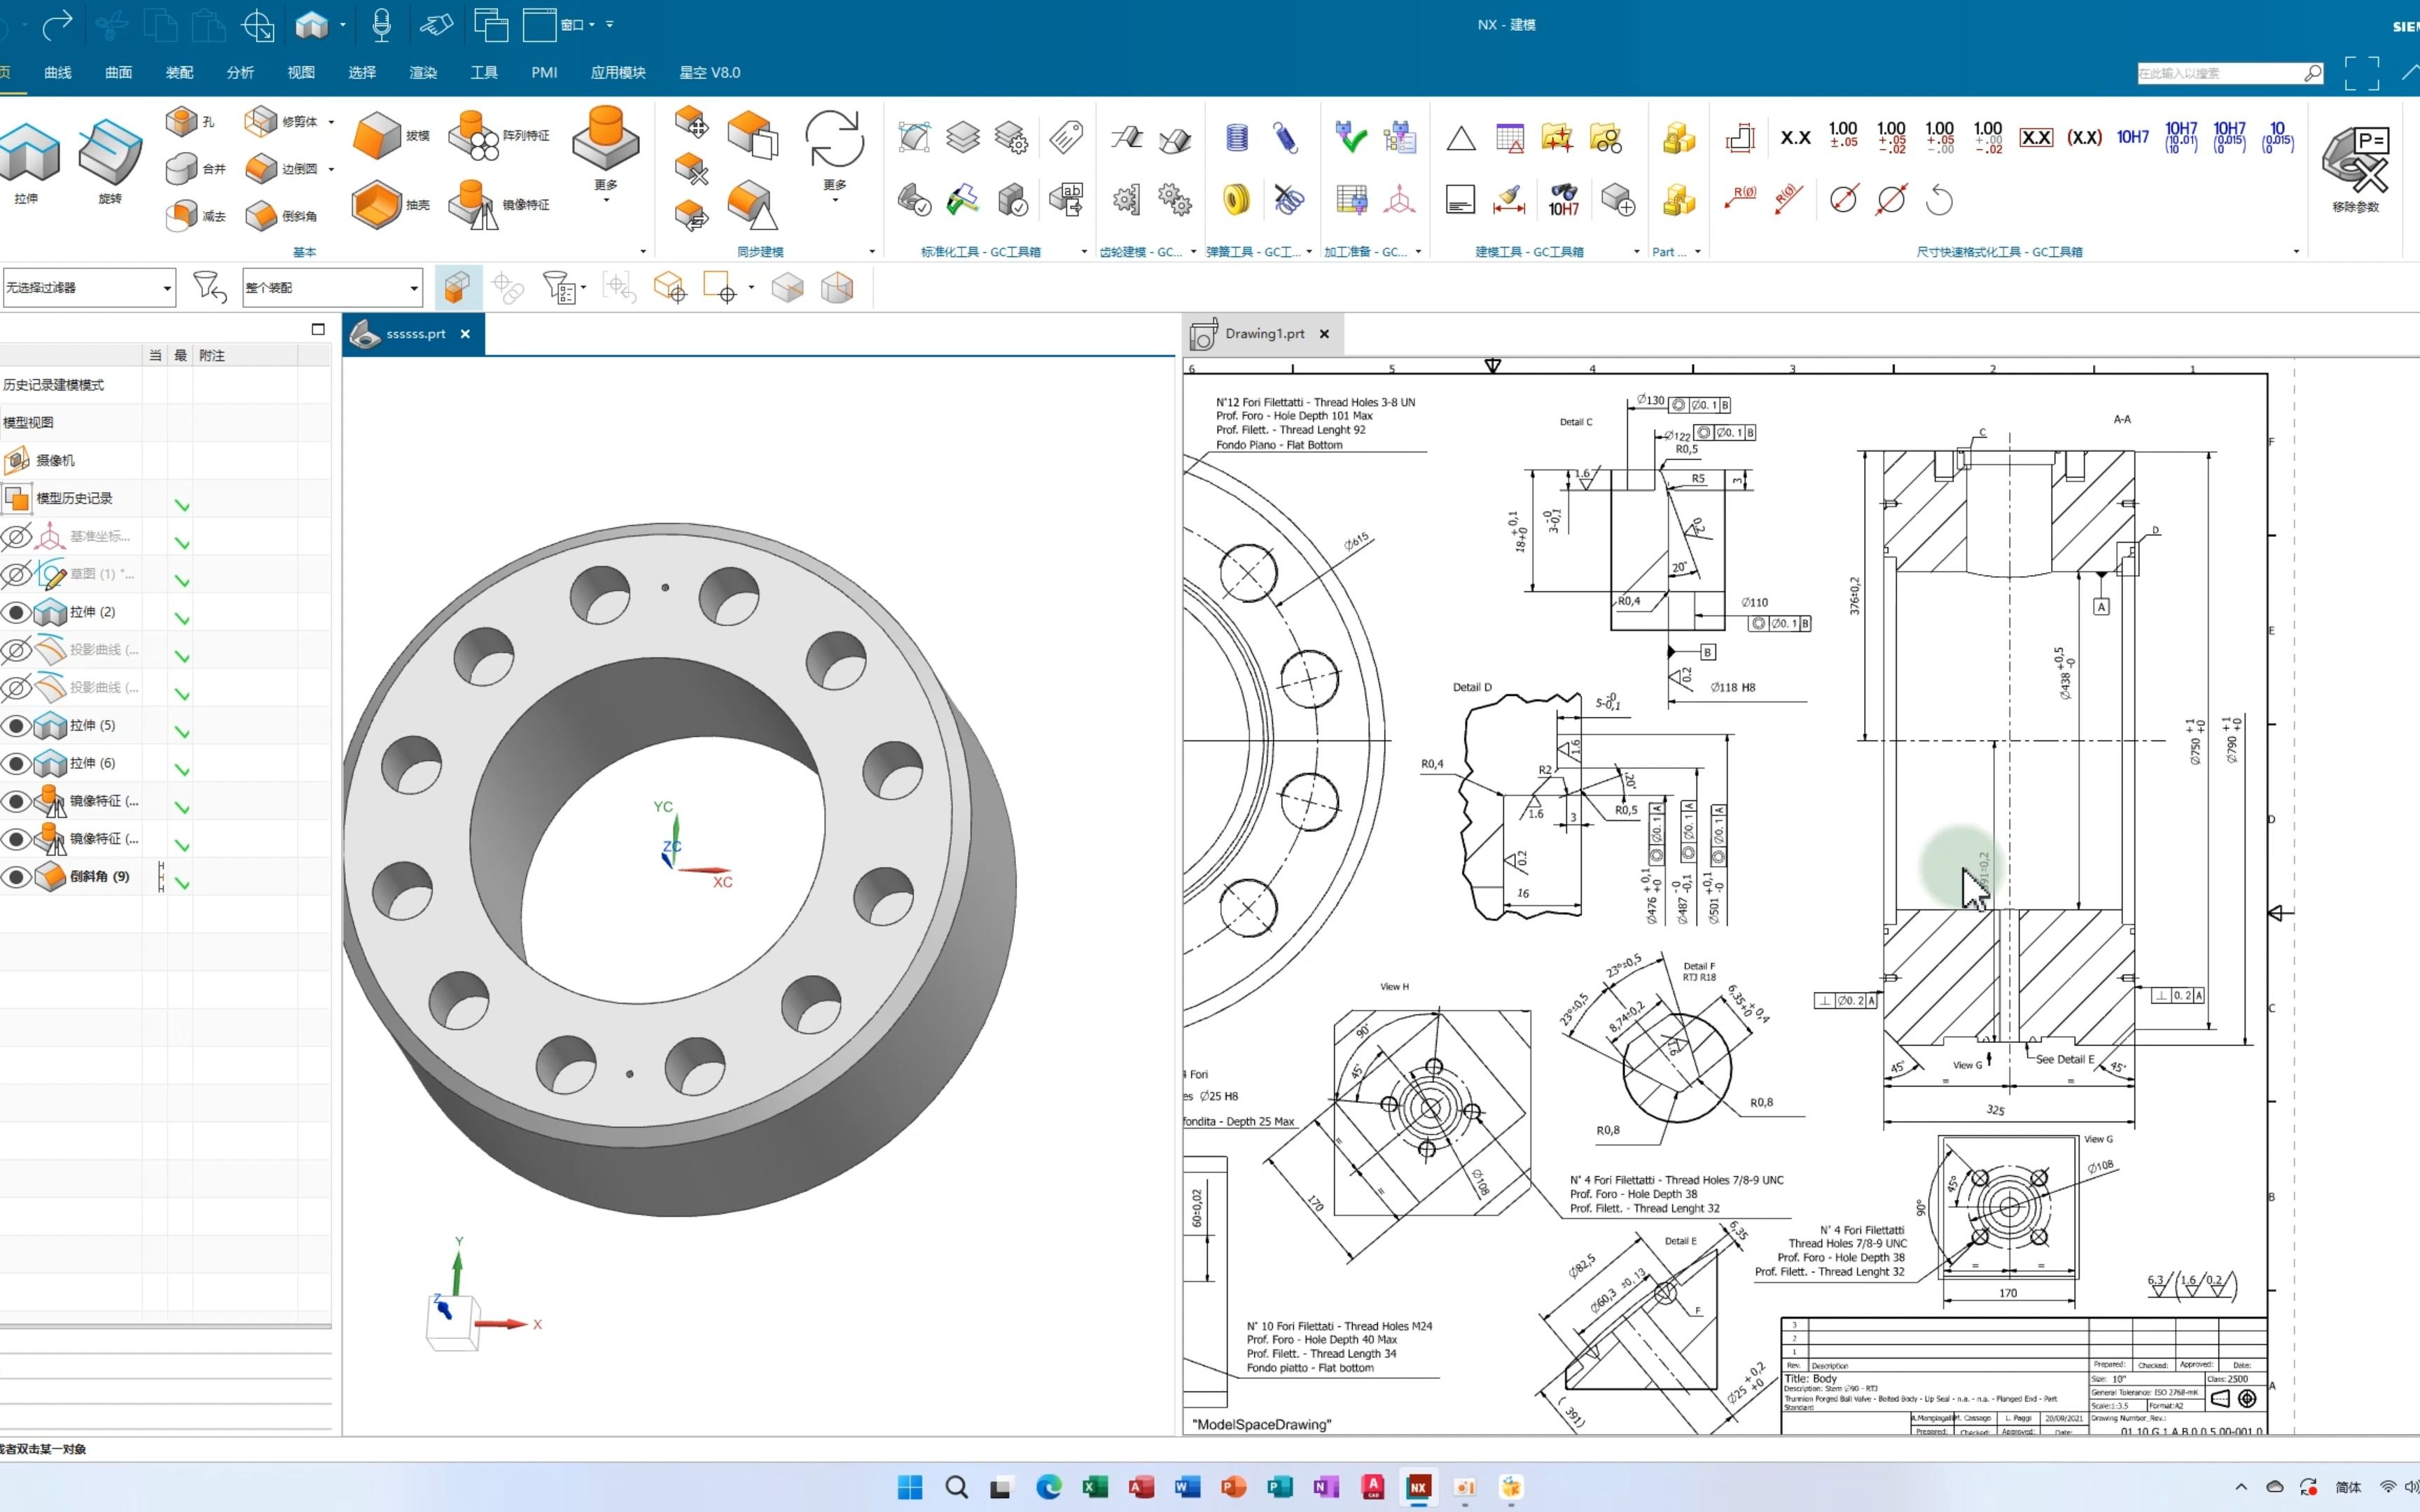This screenshot has height=1512, width=2420.
Task: Close the ssssss.prt tab
Action: tap(465, 334)
